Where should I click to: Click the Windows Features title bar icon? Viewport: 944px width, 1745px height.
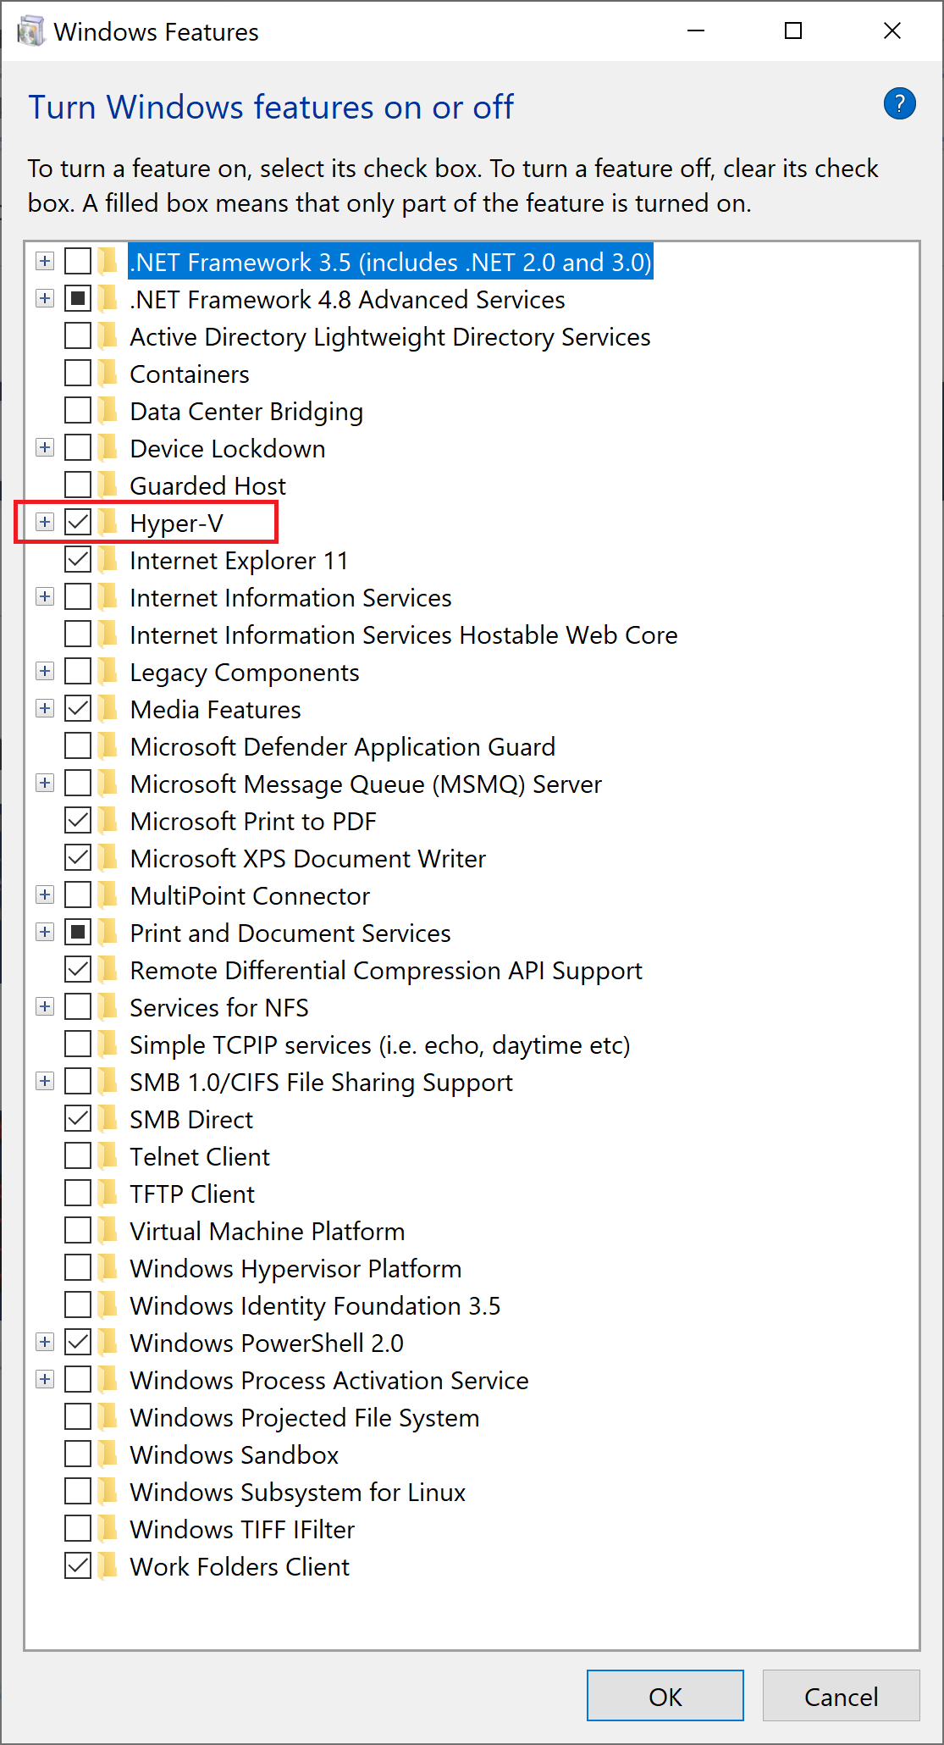tap(30, 31)
